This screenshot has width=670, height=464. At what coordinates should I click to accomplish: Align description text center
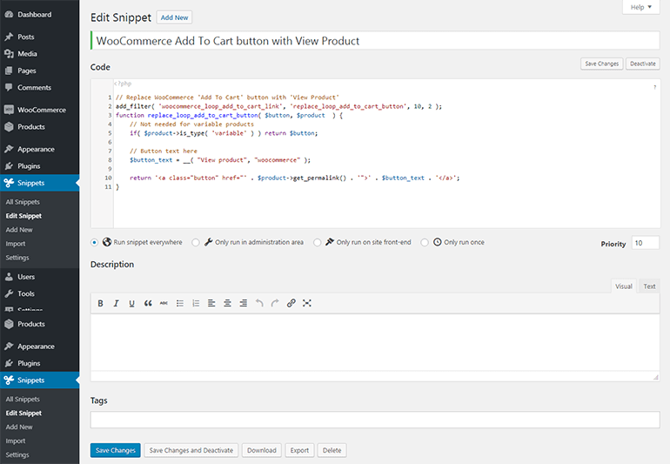[x=227, y=303]
